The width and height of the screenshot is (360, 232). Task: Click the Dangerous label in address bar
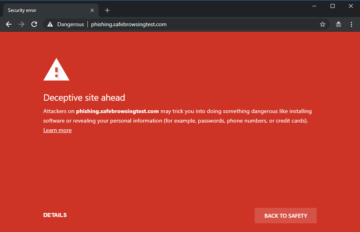tap(70, 24)
